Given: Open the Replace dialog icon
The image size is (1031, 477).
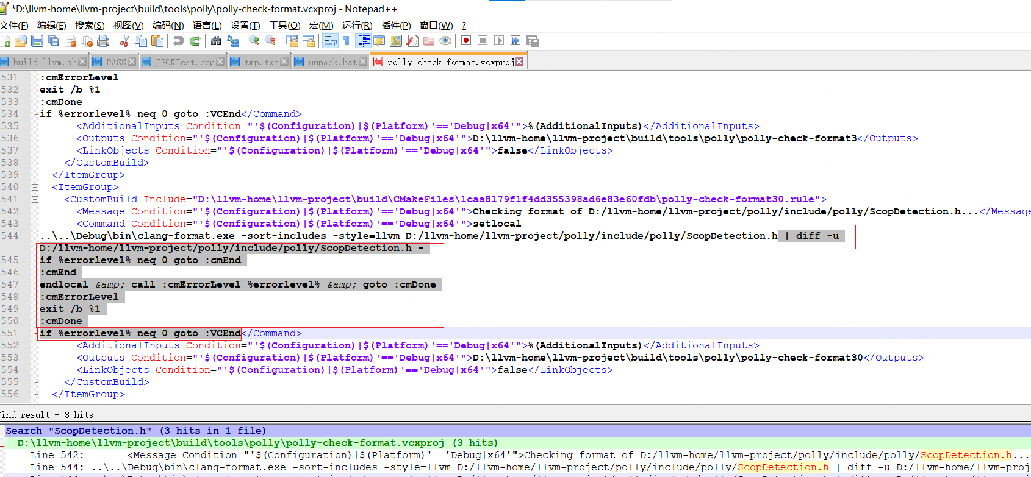Looking at the screenshot, I should [x=232, y=41].
